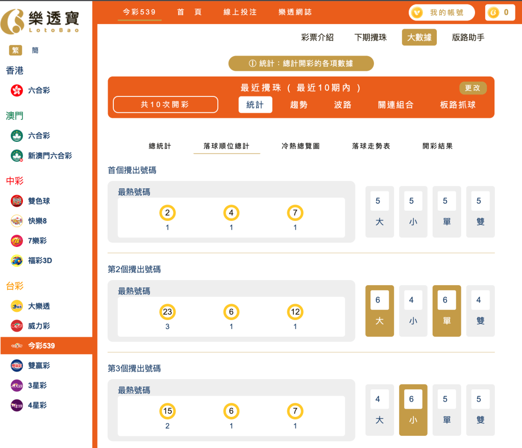Click the 更改 change button
This screenshot has width=522, height=448.
pyautogui.click(x=473, y=88)
